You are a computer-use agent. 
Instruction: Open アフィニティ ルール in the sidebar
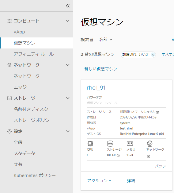point(34,54)
